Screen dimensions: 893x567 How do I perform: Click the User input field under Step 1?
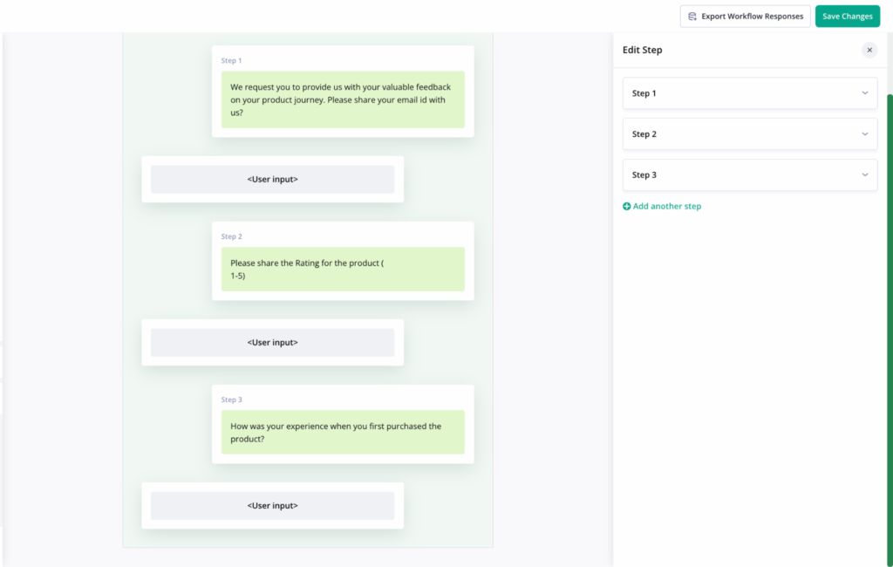click(272, 179)
